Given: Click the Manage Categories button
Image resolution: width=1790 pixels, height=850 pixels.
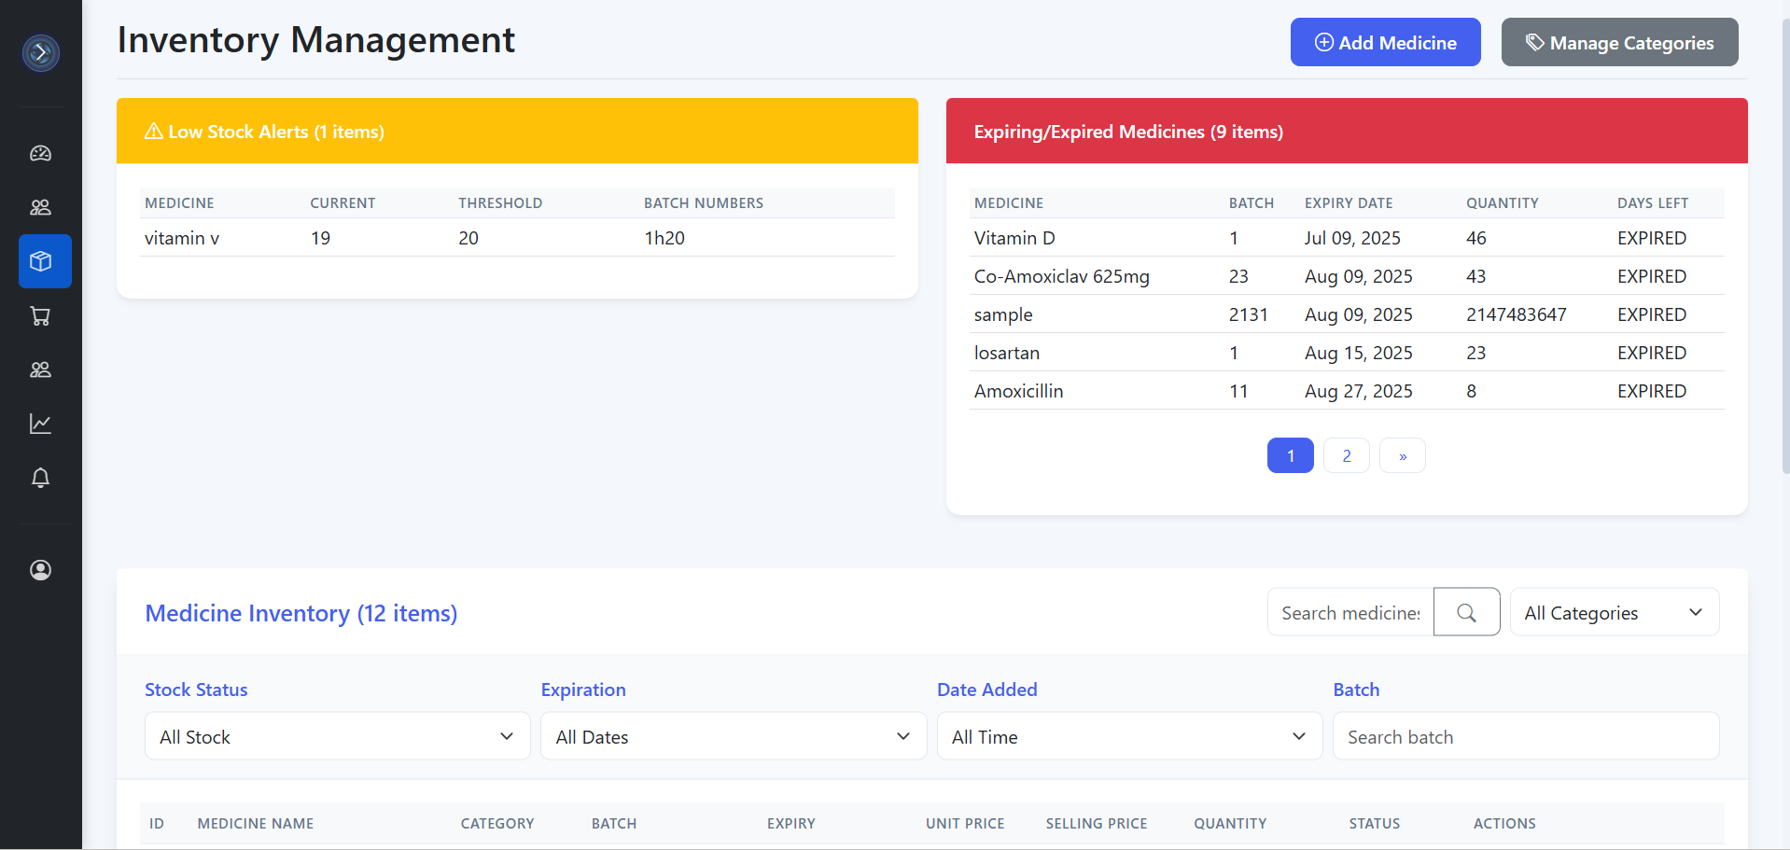Looking at the screenshot, I should tap(1619, 43).
